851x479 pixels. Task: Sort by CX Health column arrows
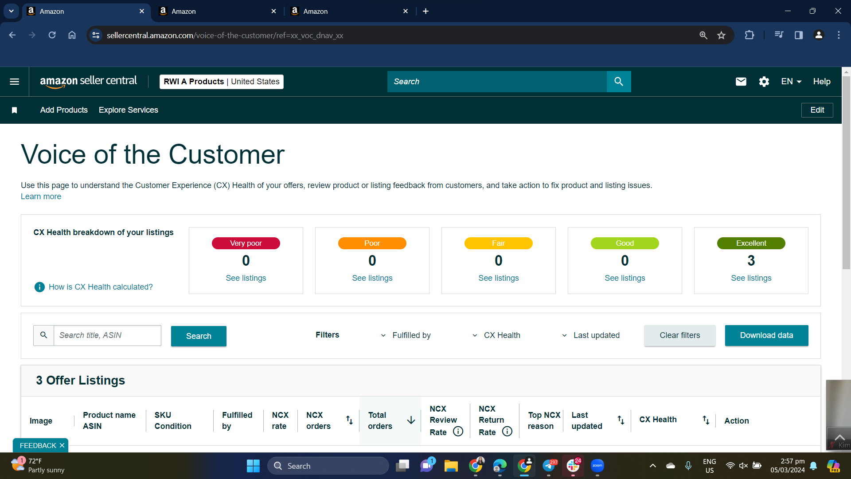pos(706,420)
